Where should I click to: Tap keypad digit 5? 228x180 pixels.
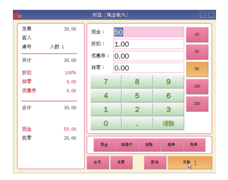(137, 95)
